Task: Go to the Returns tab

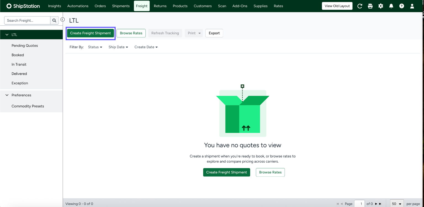Action: pyautogui.click(x=160, y=6)
